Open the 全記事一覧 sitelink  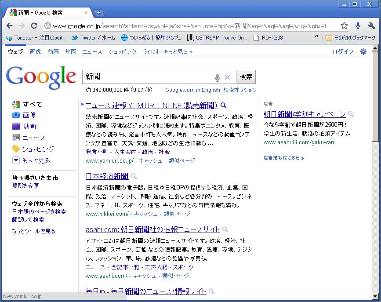click(x=125, y=267)
